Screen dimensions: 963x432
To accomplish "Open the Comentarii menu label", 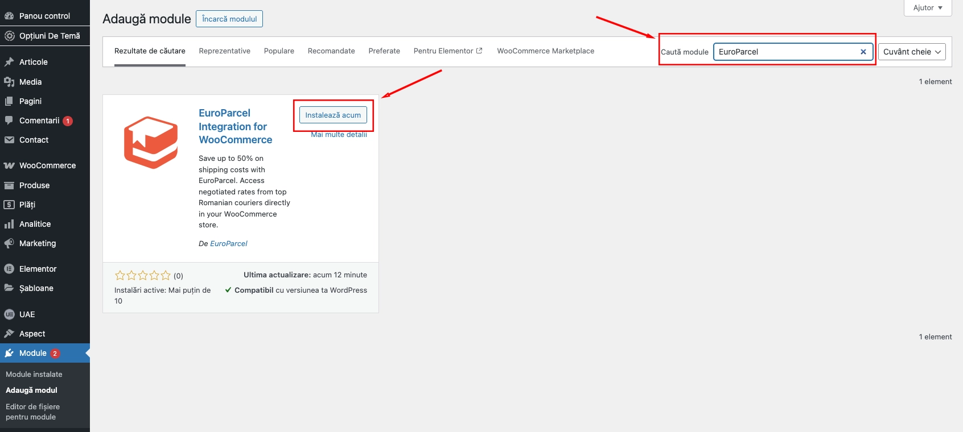I will (x=39, y=121).
